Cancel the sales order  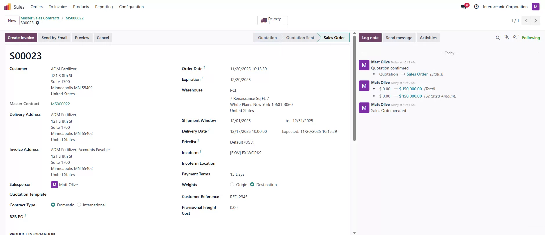[103, 38]
